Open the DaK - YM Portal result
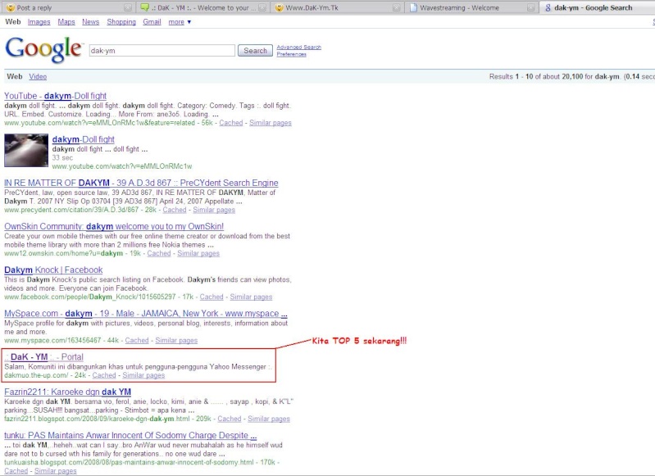The image size is (655, 476). 44,357
